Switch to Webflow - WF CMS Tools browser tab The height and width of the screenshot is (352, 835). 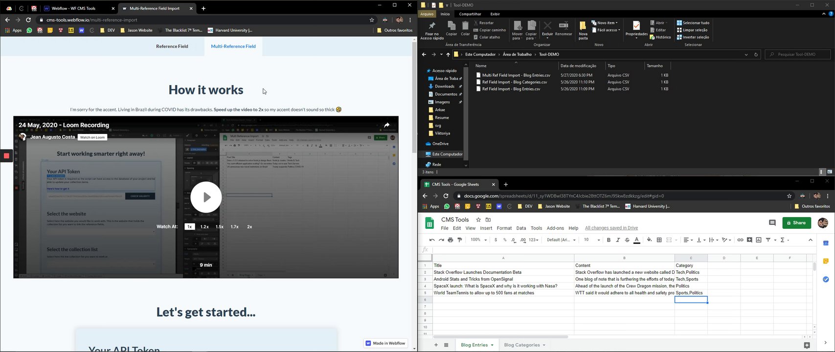tap(78, 8)
